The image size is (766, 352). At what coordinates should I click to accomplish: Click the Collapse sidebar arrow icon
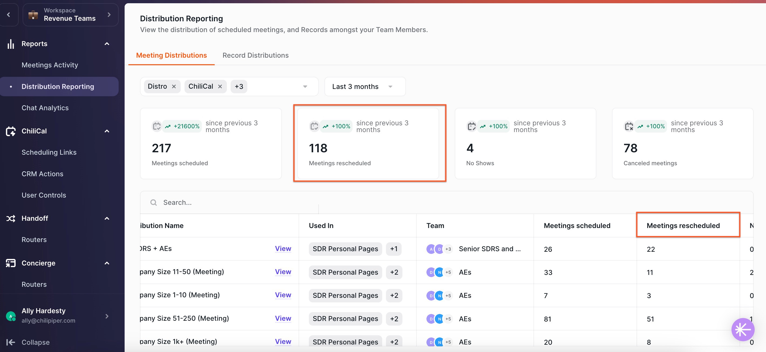11,342
